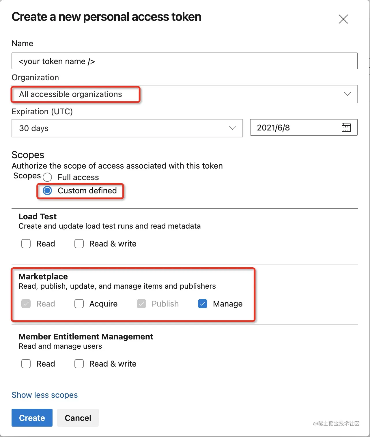Screen dimensions: 370x437
Task: Enable Member Entitlement Management Read checkbox
Action: (x=26, y=364)
